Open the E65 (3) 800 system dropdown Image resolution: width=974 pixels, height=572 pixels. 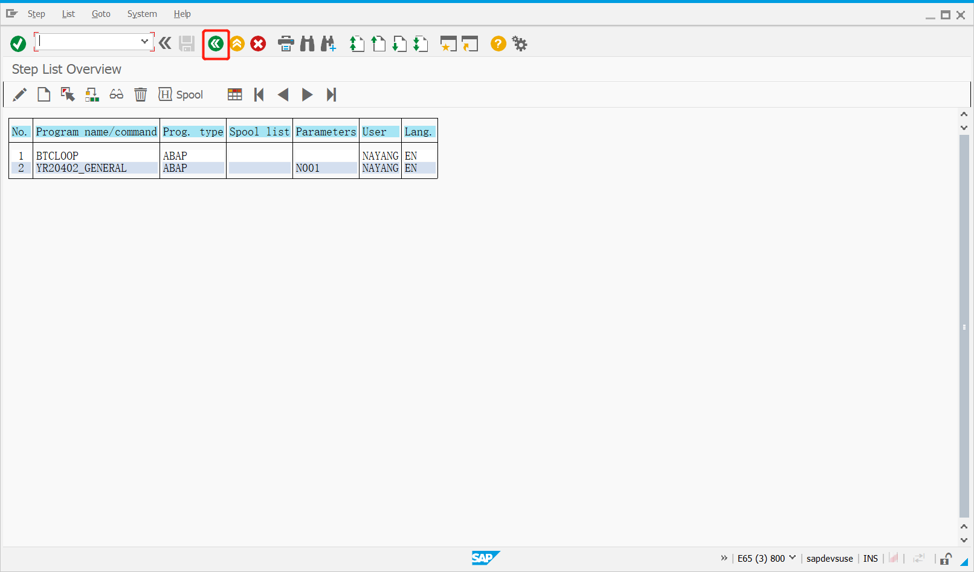[x=793, y=558]
